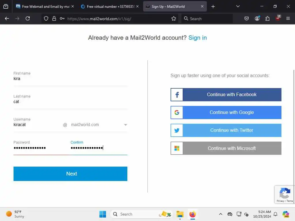This screenshot has height=221, width=295.
Task: Open tracking protection shield icon
Action: coord(46,18)
